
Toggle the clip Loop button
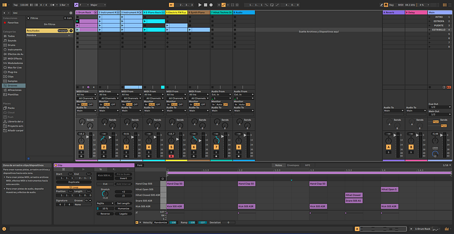click(74, 187)
